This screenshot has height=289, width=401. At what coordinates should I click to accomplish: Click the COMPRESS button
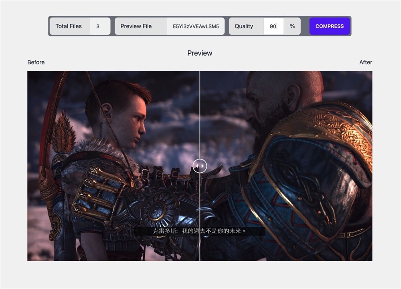(329, 26)
